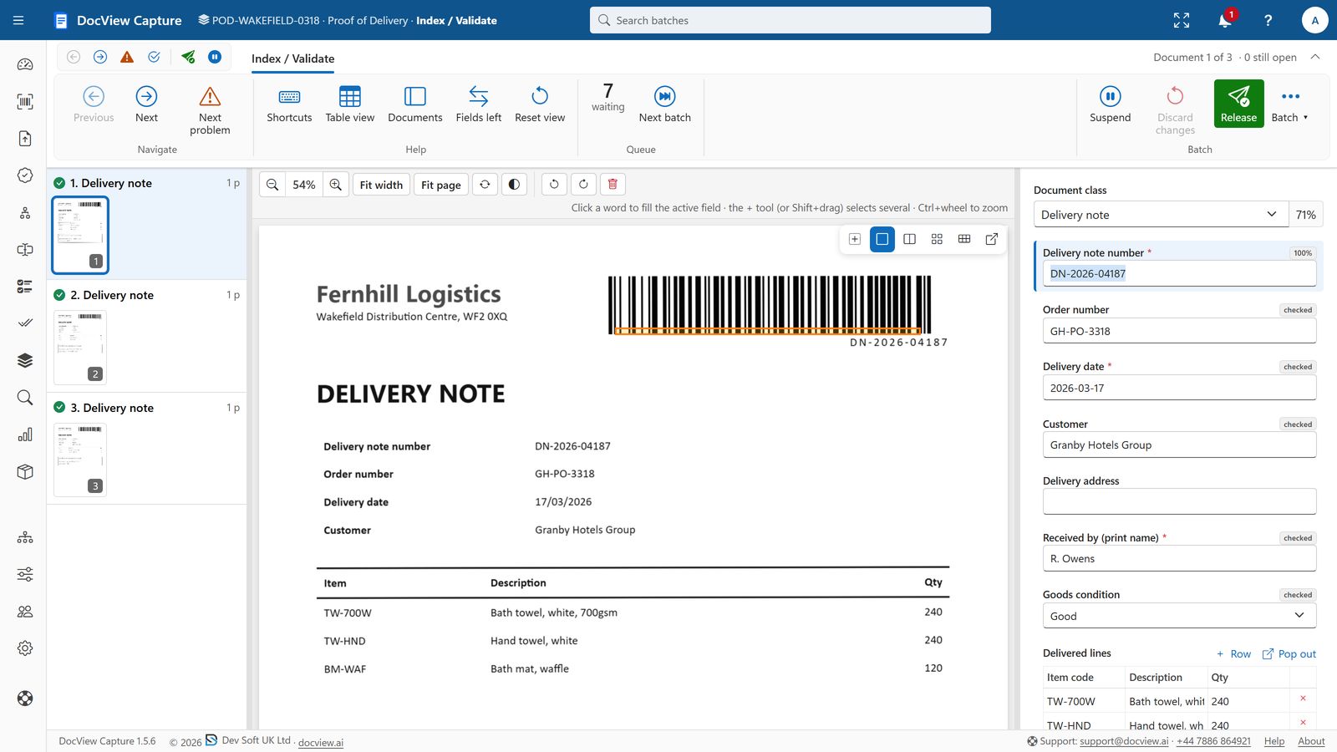Open notifications bell icon
The height and width of the screenshot is (752, 1337).
pyautogui.click(x=1225, y=20)
